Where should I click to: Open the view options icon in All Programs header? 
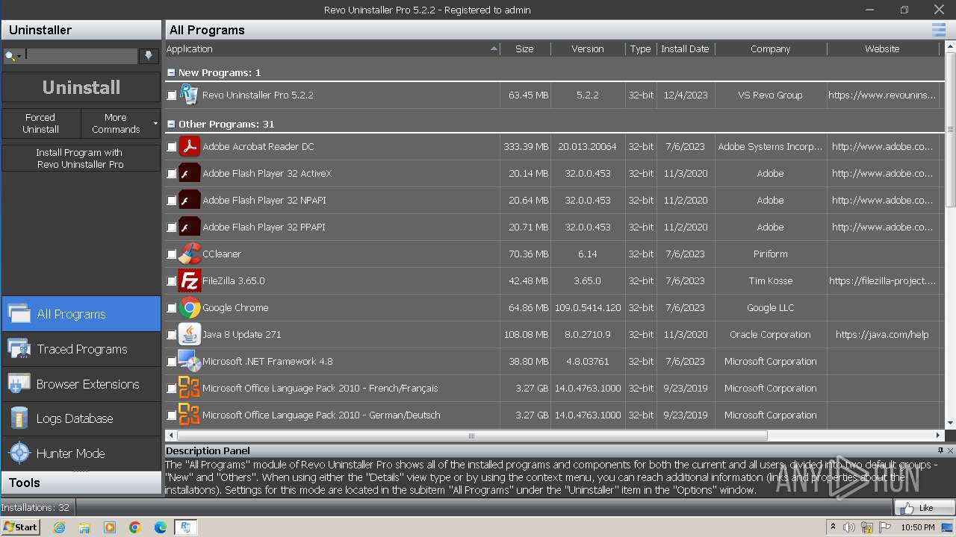click(x=938, y=30)
